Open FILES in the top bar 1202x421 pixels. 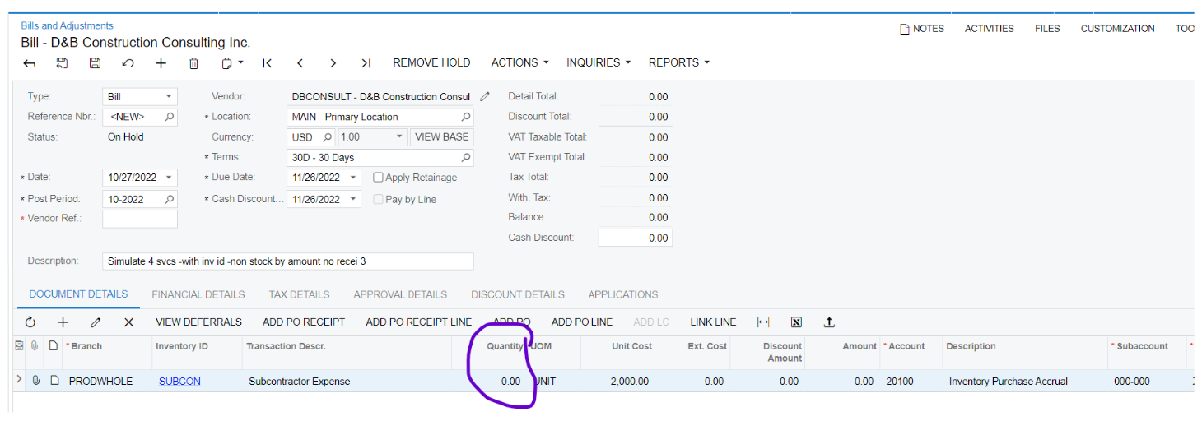click(1047, 29)
